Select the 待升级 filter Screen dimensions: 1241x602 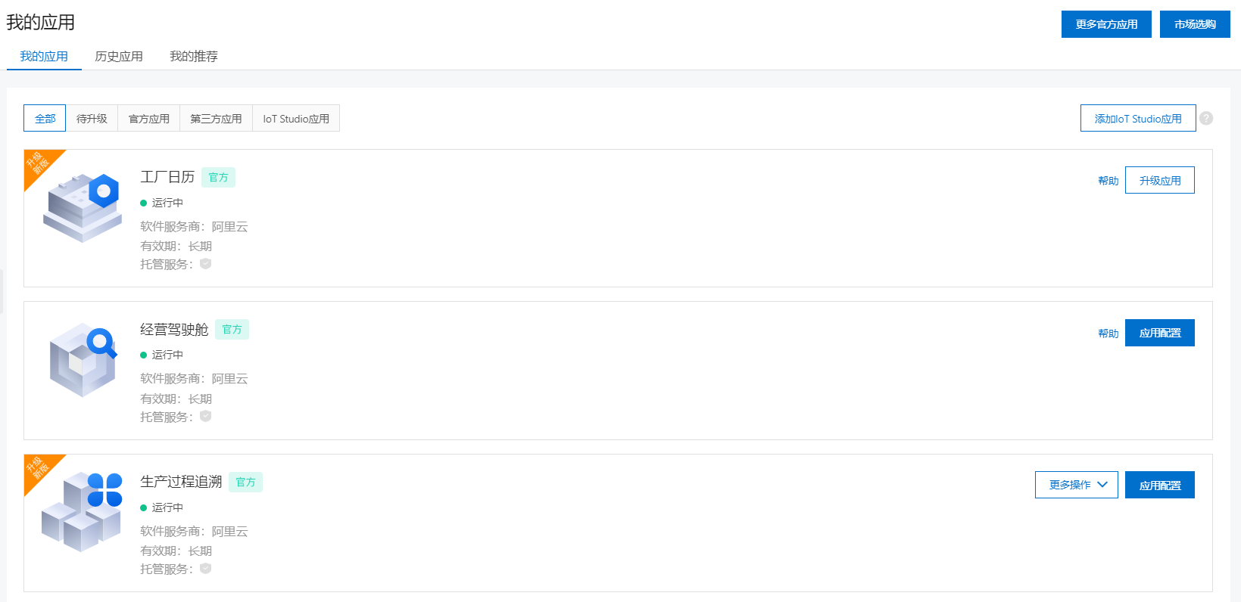(x=92, y=119)
